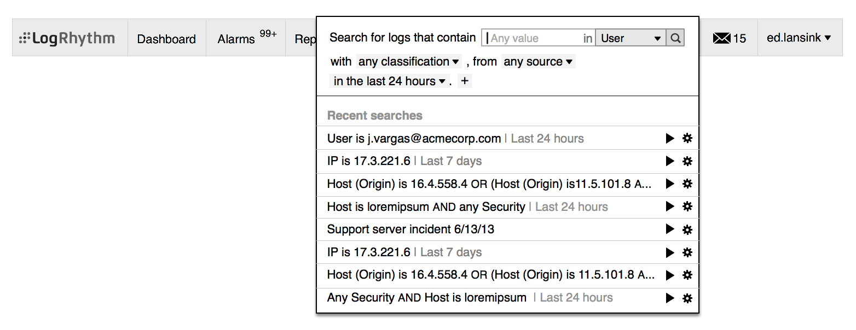Open settings gear for j.vargas@acmecorp.com search

click(x=687, y=139)
